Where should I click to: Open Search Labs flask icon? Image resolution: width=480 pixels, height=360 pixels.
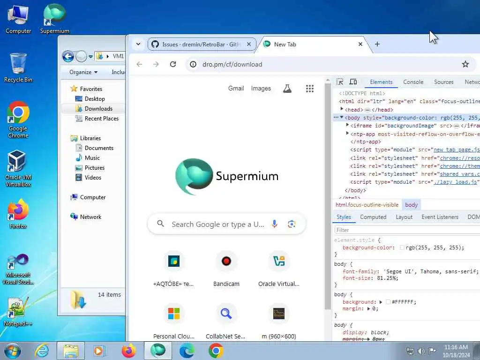point(287,89)
